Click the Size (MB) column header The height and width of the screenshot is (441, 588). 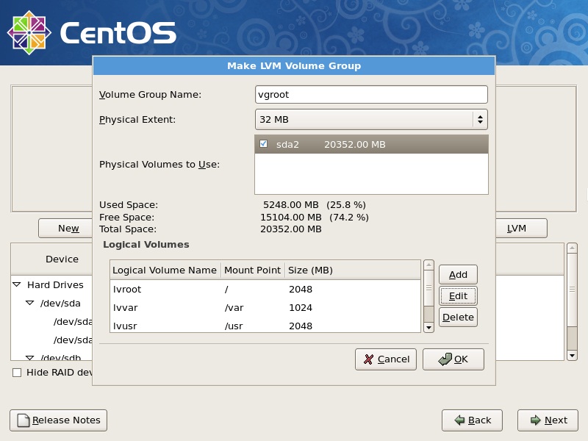pos(353,270)
